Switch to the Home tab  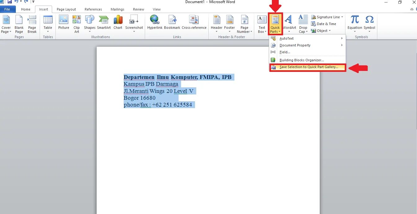point(26,9)
